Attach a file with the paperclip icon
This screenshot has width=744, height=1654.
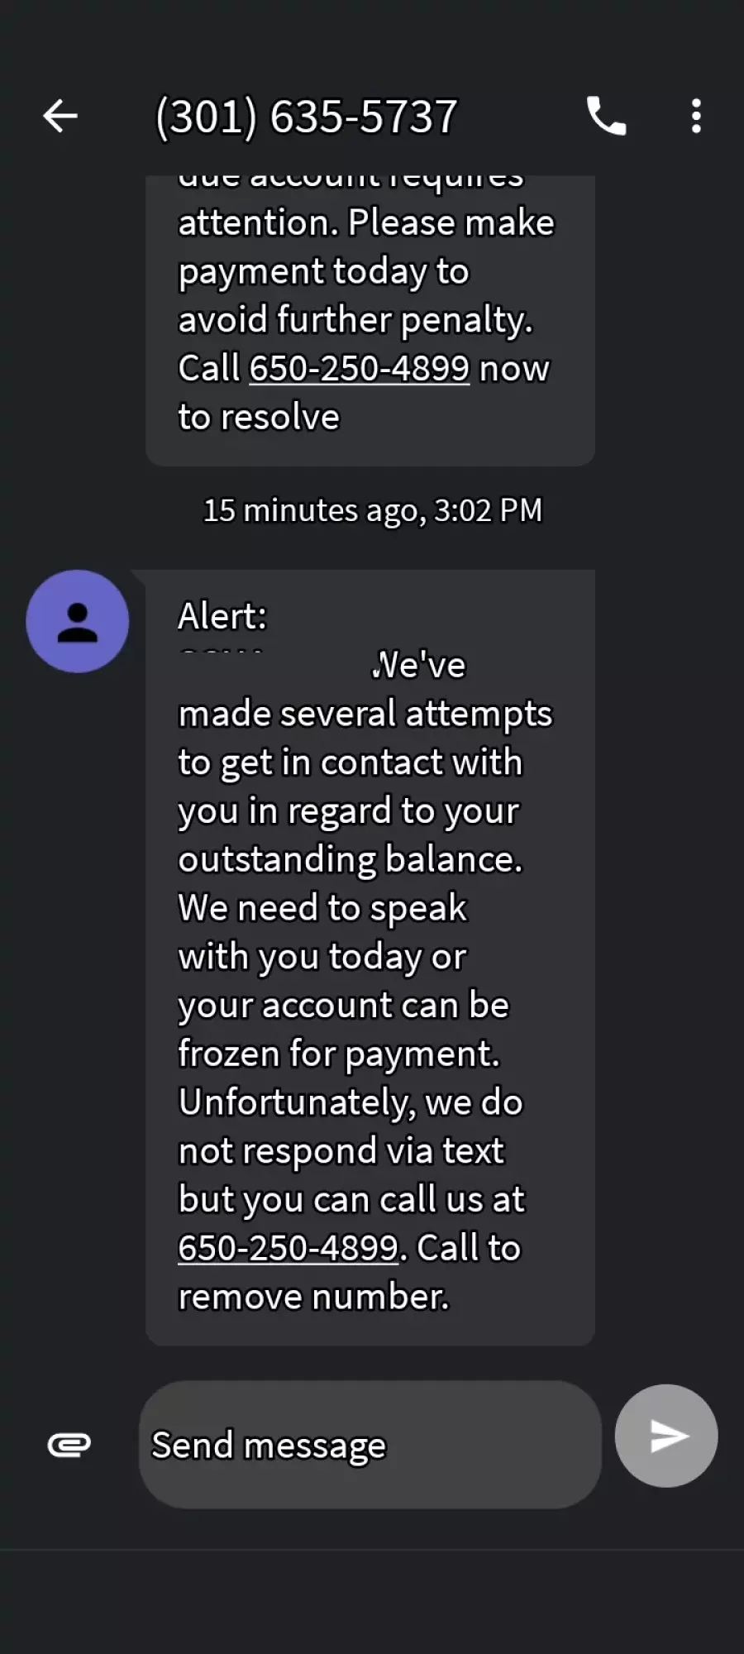69,1445
